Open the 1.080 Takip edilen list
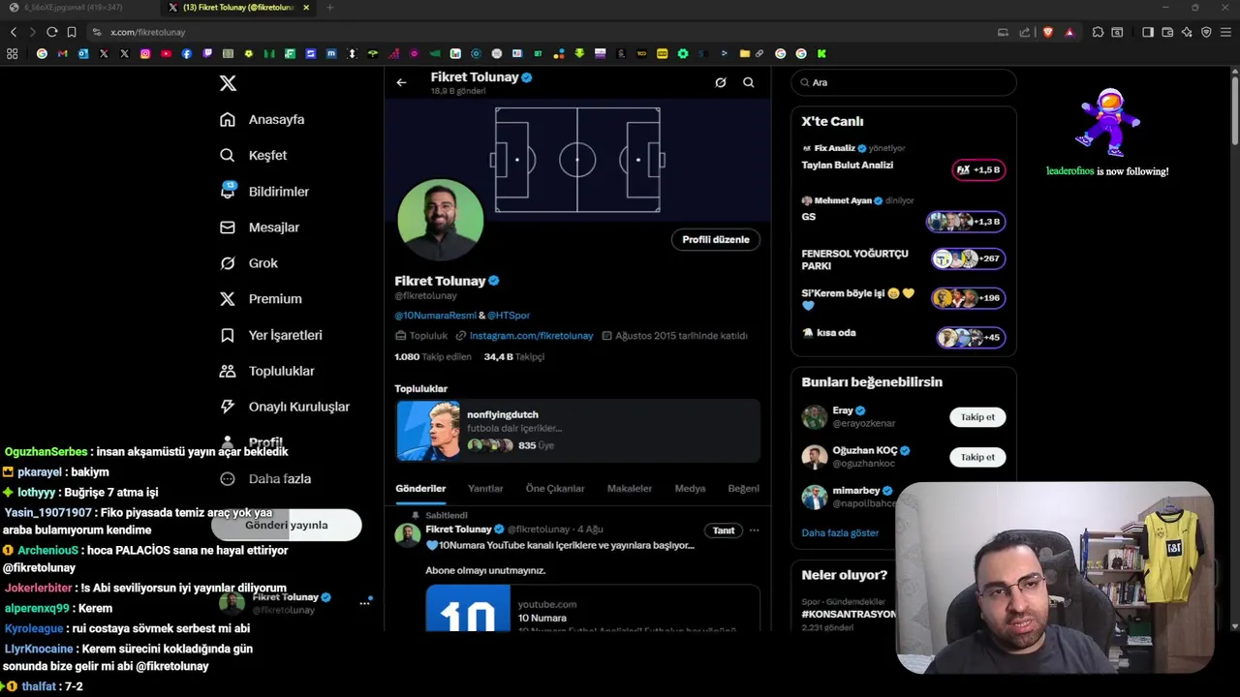 coord(433,356)
